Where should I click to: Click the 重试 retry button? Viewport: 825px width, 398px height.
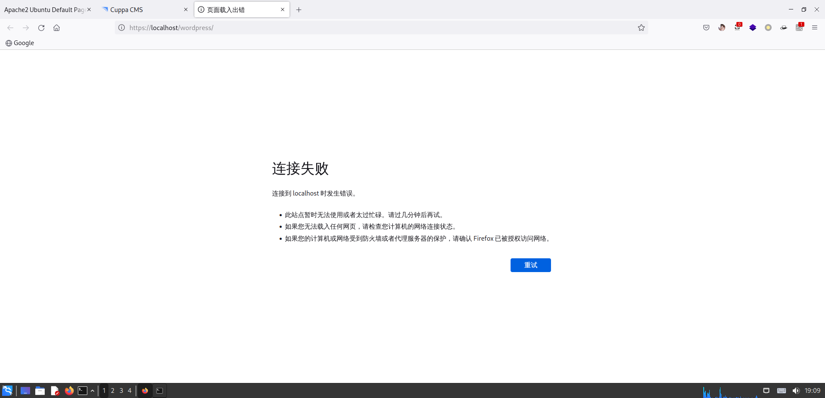click(530, 265)
